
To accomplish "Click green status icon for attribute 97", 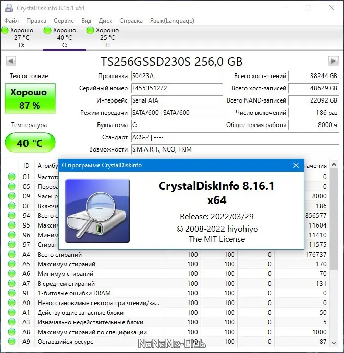I will pos(12,244).
